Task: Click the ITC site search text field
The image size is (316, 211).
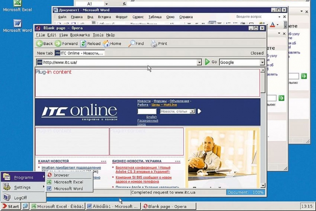Action: 147,111
